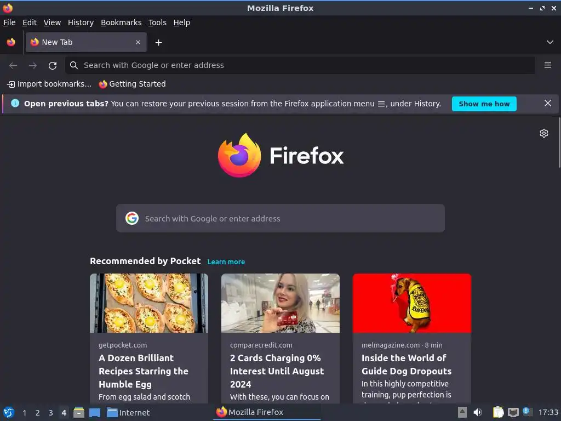Open the Tools menu
This screenshot has height=421, width=561.
[157, 22]
